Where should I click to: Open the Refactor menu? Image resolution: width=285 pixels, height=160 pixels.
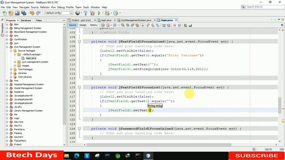point(45,7)
